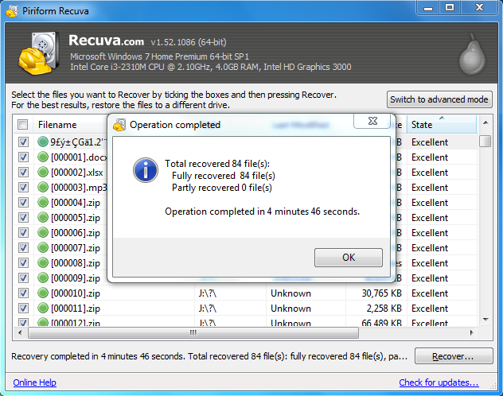This screenshot has height=396, width=503.
Task: Click the 2,258 KB size cell
Action: (x=384, y=309)
